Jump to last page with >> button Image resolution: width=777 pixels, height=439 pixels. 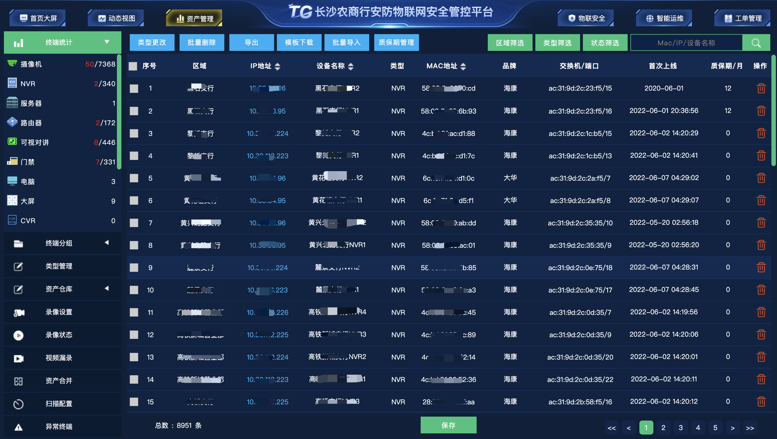click(x=750, y=428)
